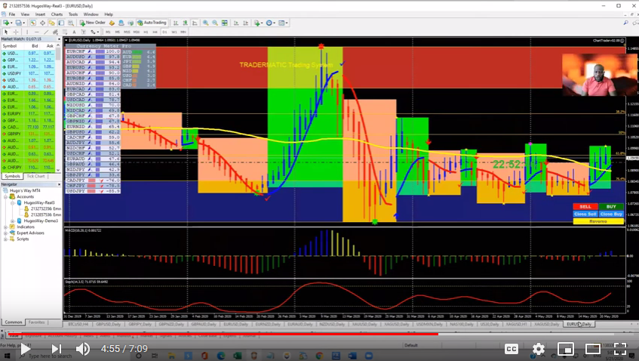Viewport: 639px width, 361px height.
Task: Select the equidistant channel tool
Action: (55, 32)
